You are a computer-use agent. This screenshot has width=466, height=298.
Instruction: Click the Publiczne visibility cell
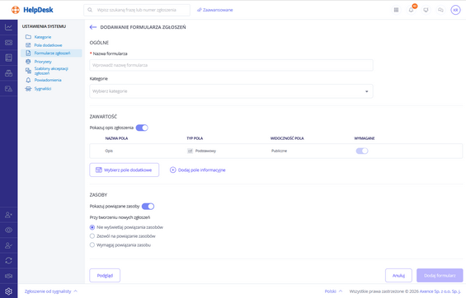tap(279, 151)
